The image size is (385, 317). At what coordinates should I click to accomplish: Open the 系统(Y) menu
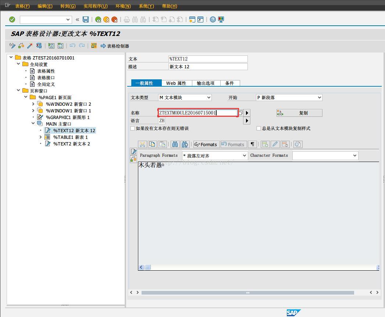point(146,6)
